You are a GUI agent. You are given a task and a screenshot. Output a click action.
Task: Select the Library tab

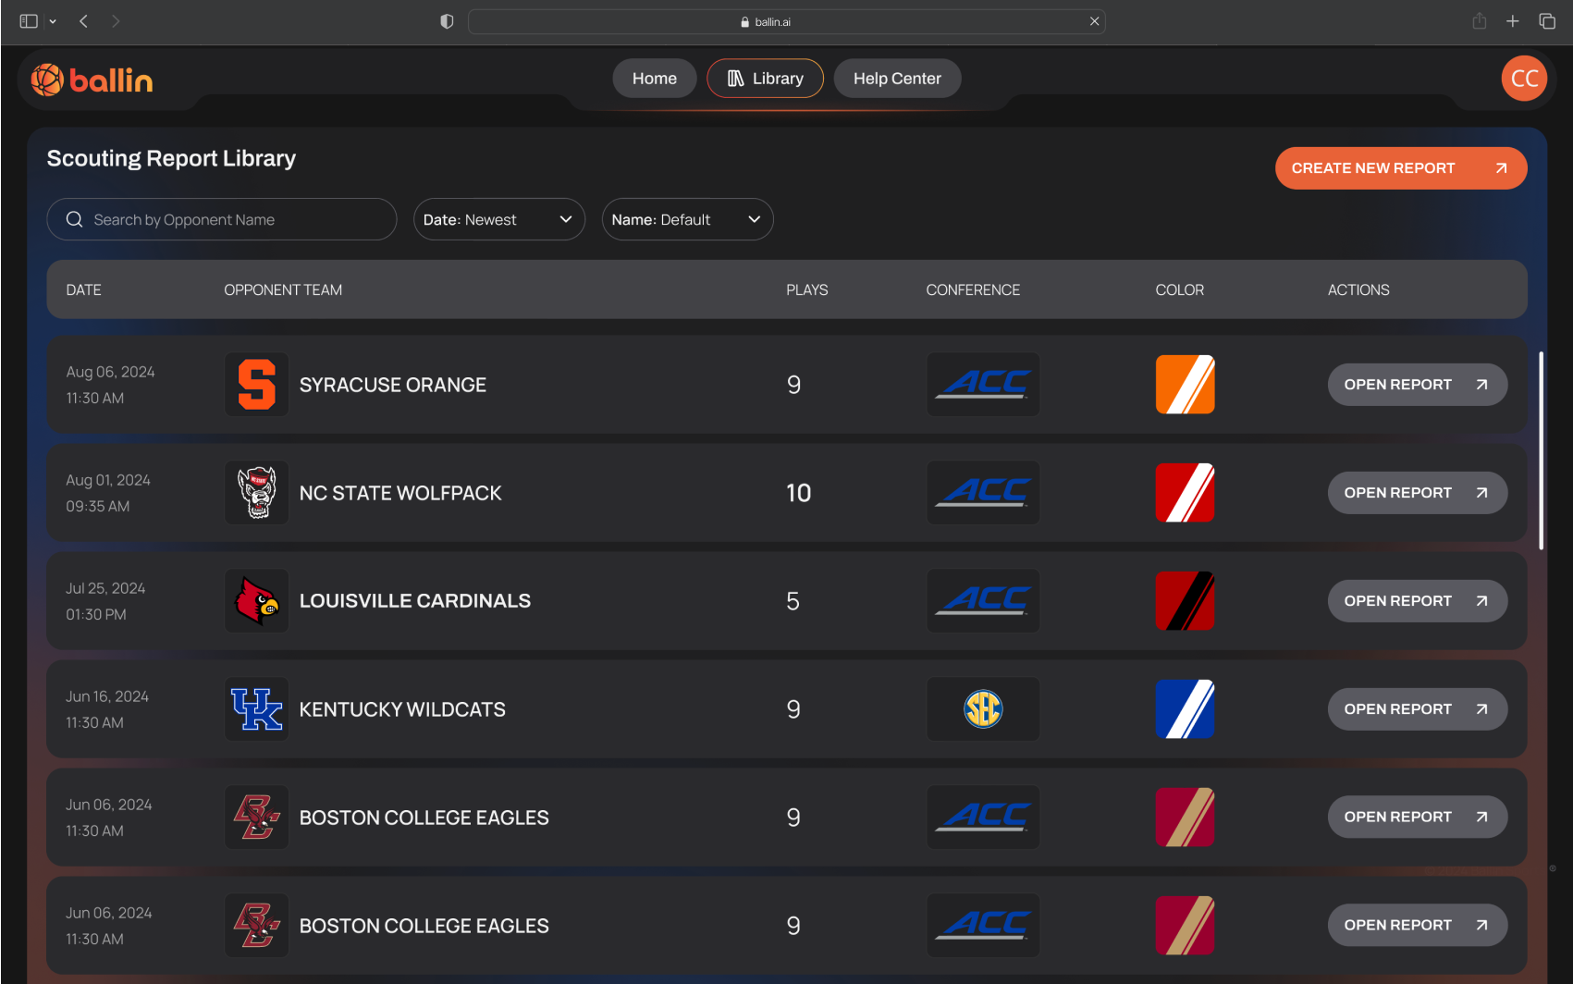pos(765,79)
